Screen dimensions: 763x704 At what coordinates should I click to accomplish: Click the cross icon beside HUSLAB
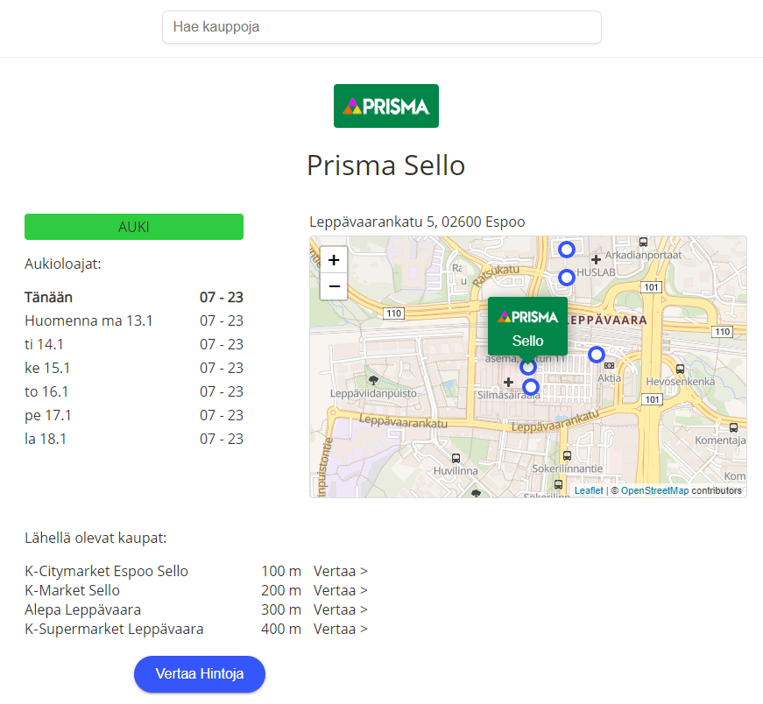596,260
